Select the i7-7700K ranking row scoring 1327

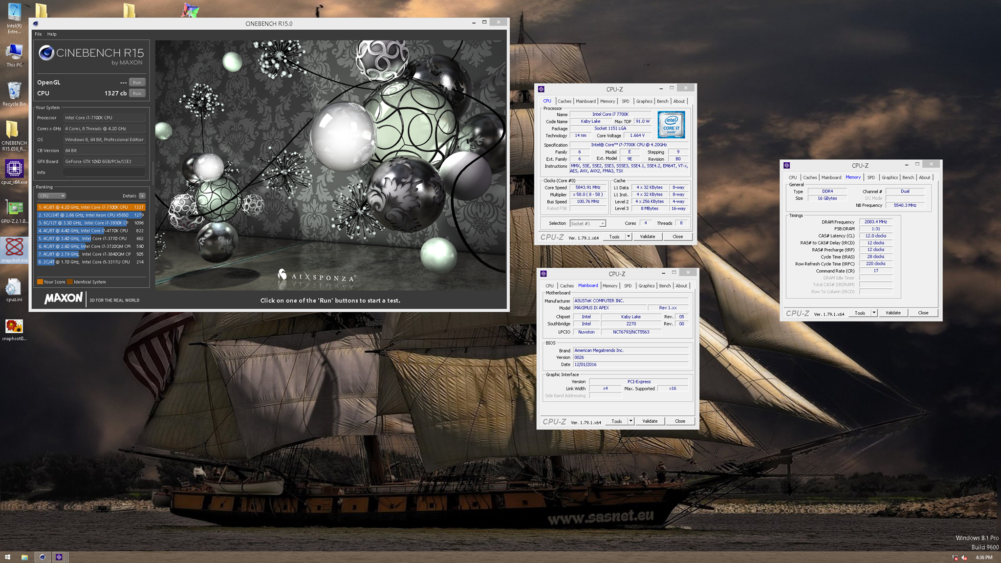pos(91,207)
